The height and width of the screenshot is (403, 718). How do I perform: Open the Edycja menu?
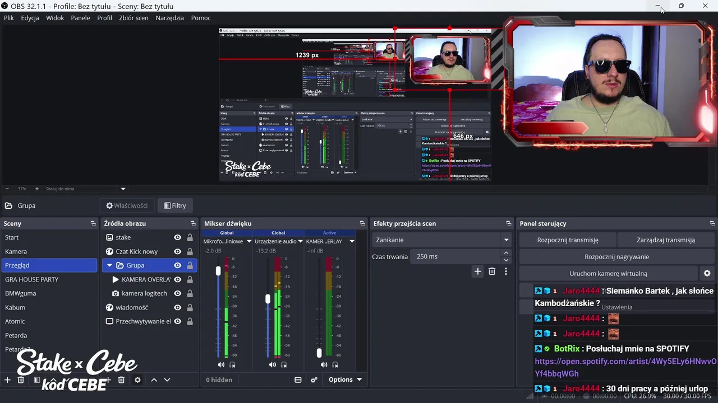coord(30,18)
